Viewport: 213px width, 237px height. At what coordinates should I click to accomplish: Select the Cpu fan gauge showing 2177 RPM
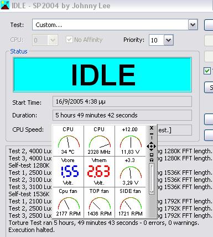click(x=68, y=203)
